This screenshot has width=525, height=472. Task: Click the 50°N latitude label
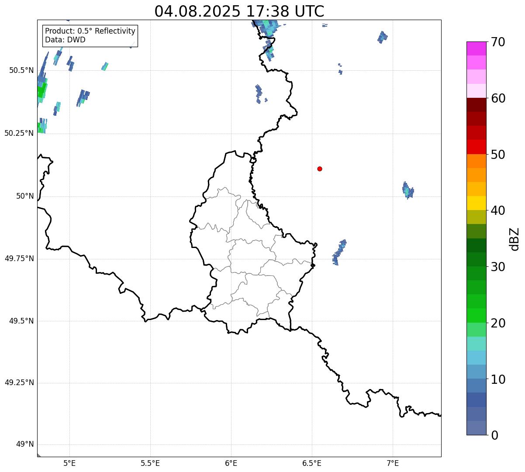pos(25,196)
